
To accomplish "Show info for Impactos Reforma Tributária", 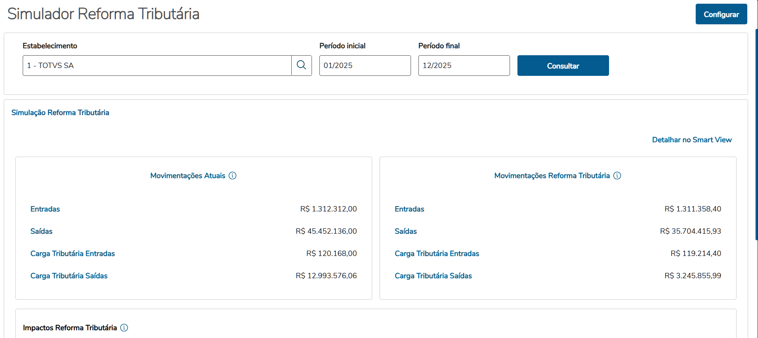I will [124, 328].
